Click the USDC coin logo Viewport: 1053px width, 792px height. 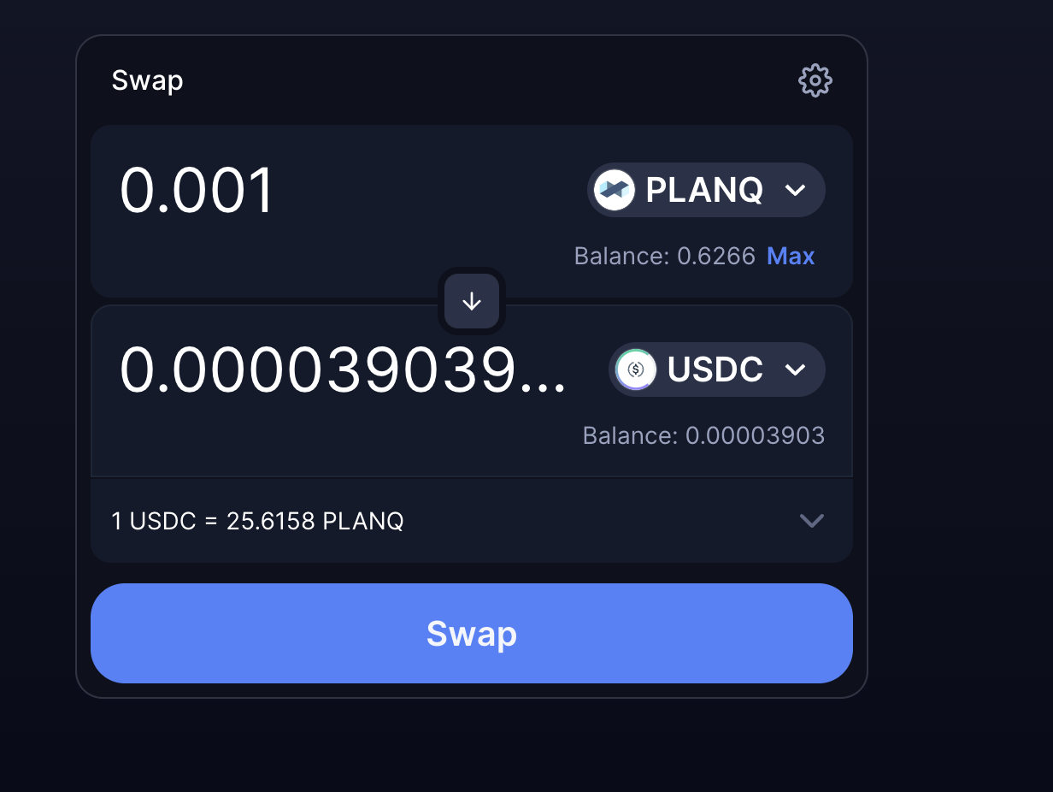tap(636, 369)
